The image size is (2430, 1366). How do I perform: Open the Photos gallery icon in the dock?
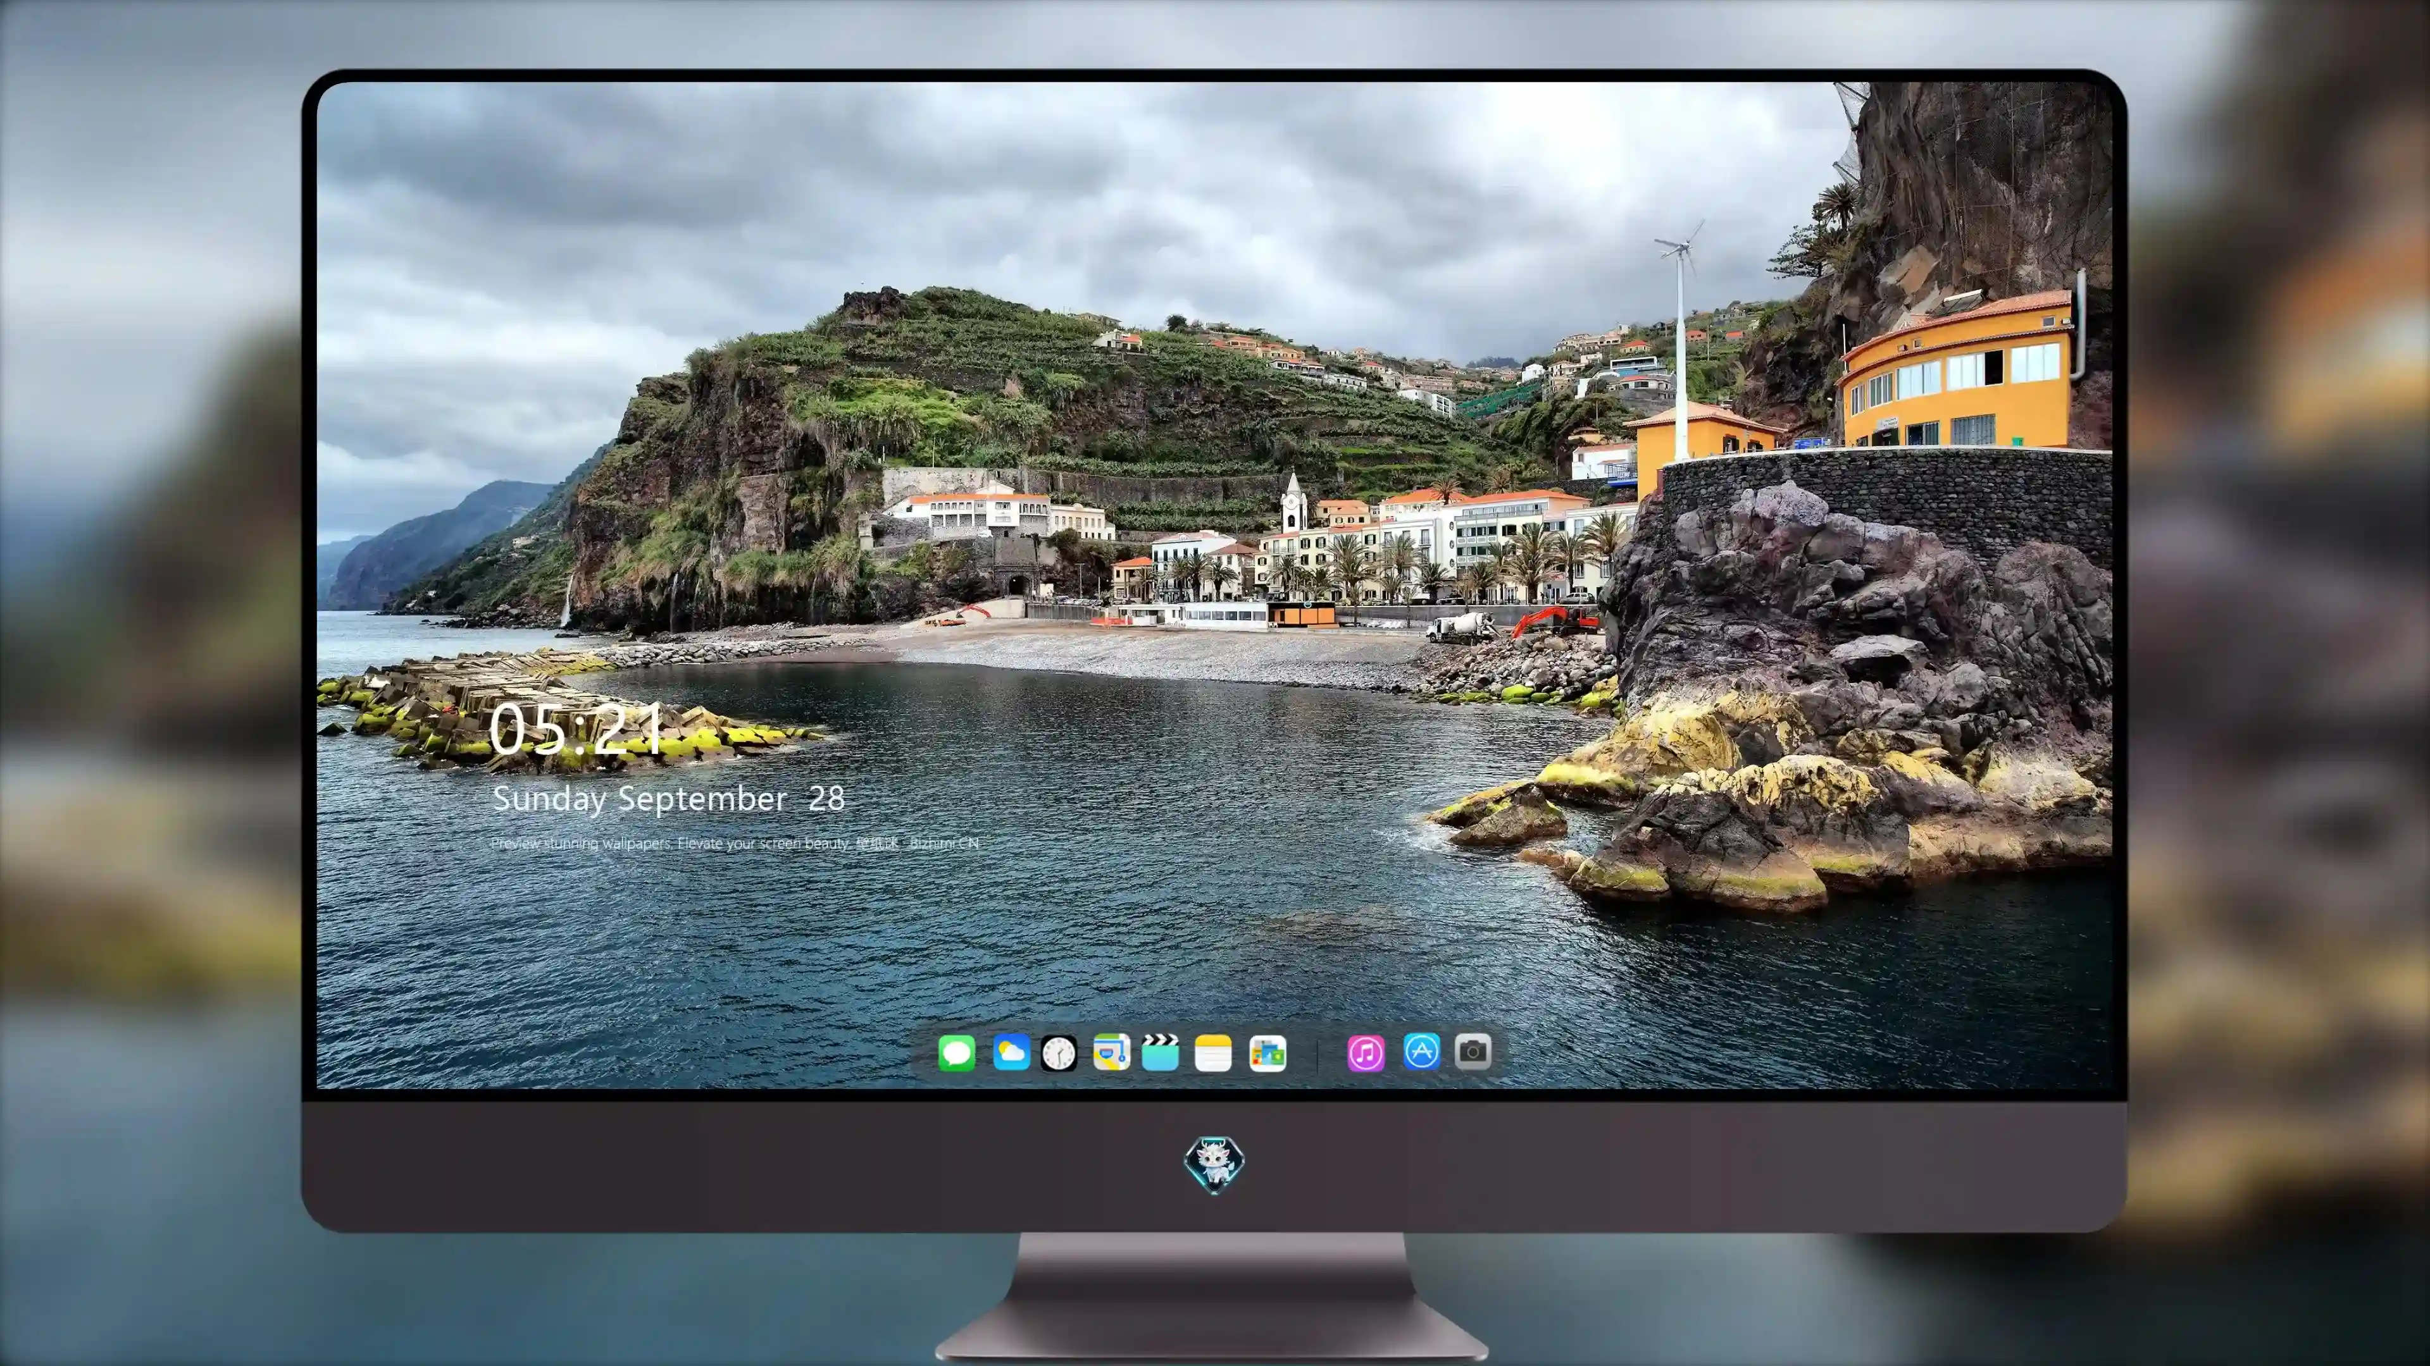coord(1268,1053)
